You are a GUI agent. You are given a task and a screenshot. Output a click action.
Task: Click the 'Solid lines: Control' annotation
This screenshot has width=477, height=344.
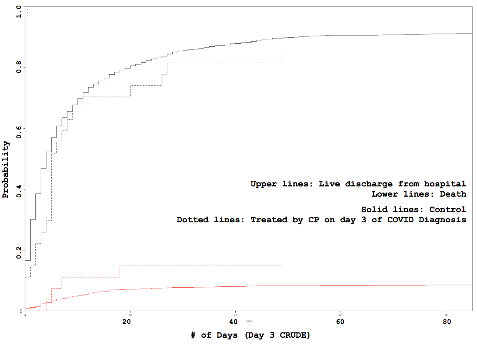[414, 210]
